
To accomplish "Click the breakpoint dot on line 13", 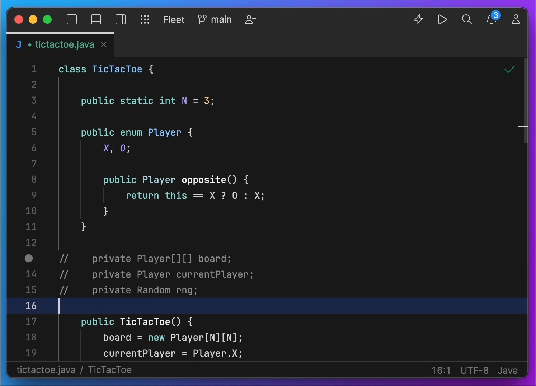I will tap(29, 258).
